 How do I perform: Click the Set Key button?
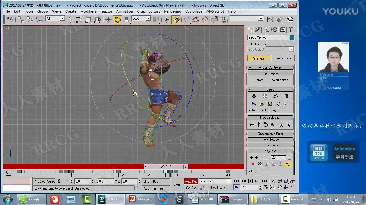tap(191, 188)
